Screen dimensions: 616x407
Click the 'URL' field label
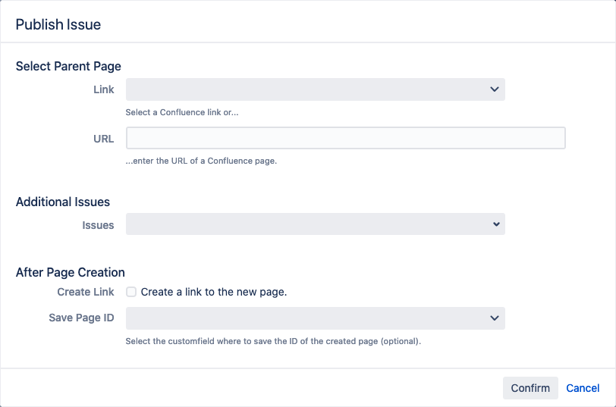(x=103, y=139)
